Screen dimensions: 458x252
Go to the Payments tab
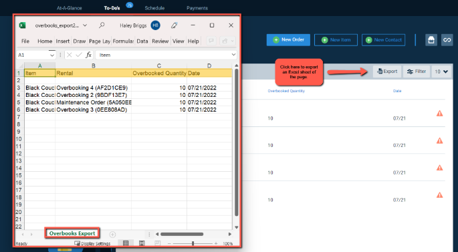pyautogui.click(x=197, y=8)
